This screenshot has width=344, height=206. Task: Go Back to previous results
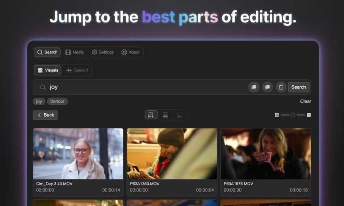(45, 115)
